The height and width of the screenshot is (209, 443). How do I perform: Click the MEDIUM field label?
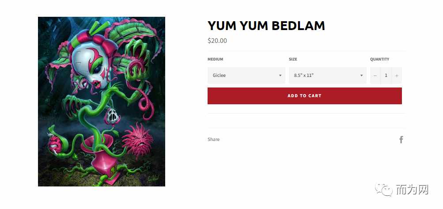215,59
